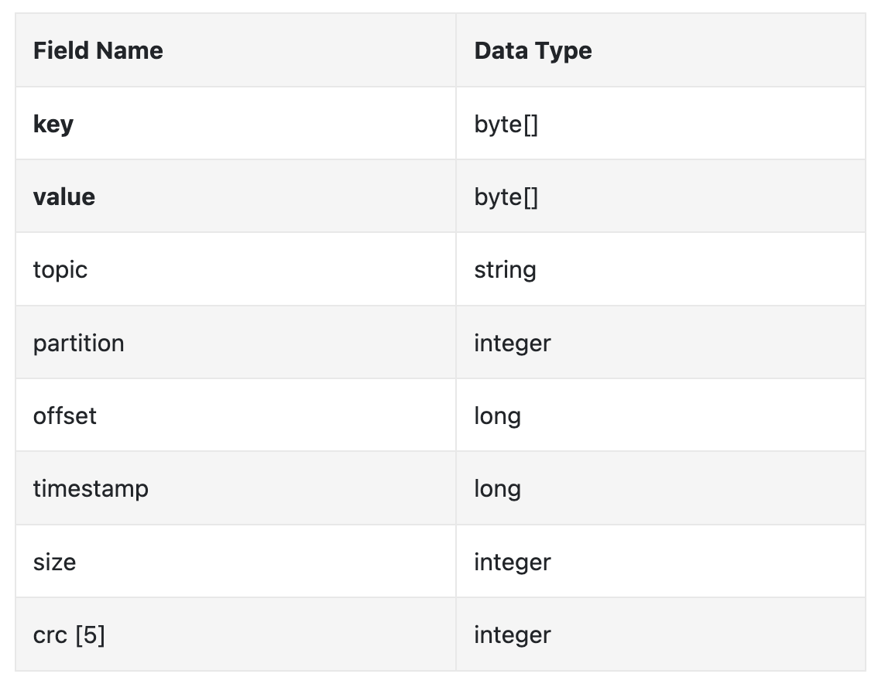Select the timestamp field name
Image resolution: width=878 pixels, height=684 pixels.
(x=90, y=489)
